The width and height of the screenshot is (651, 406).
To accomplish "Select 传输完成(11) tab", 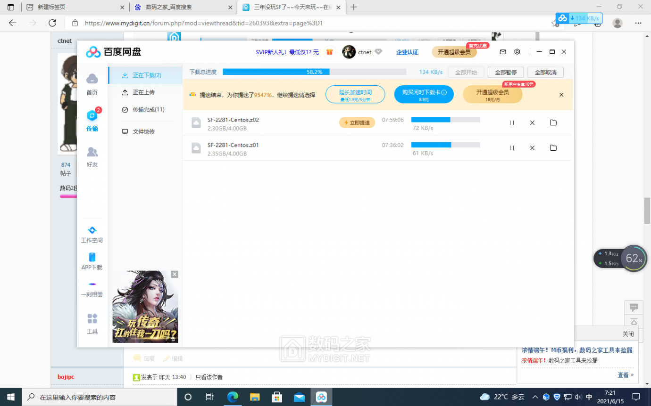I will (145, 110).
